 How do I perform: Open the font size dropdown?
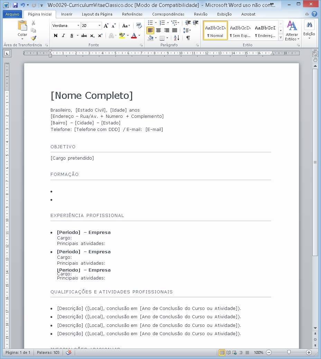coord(99,26)
